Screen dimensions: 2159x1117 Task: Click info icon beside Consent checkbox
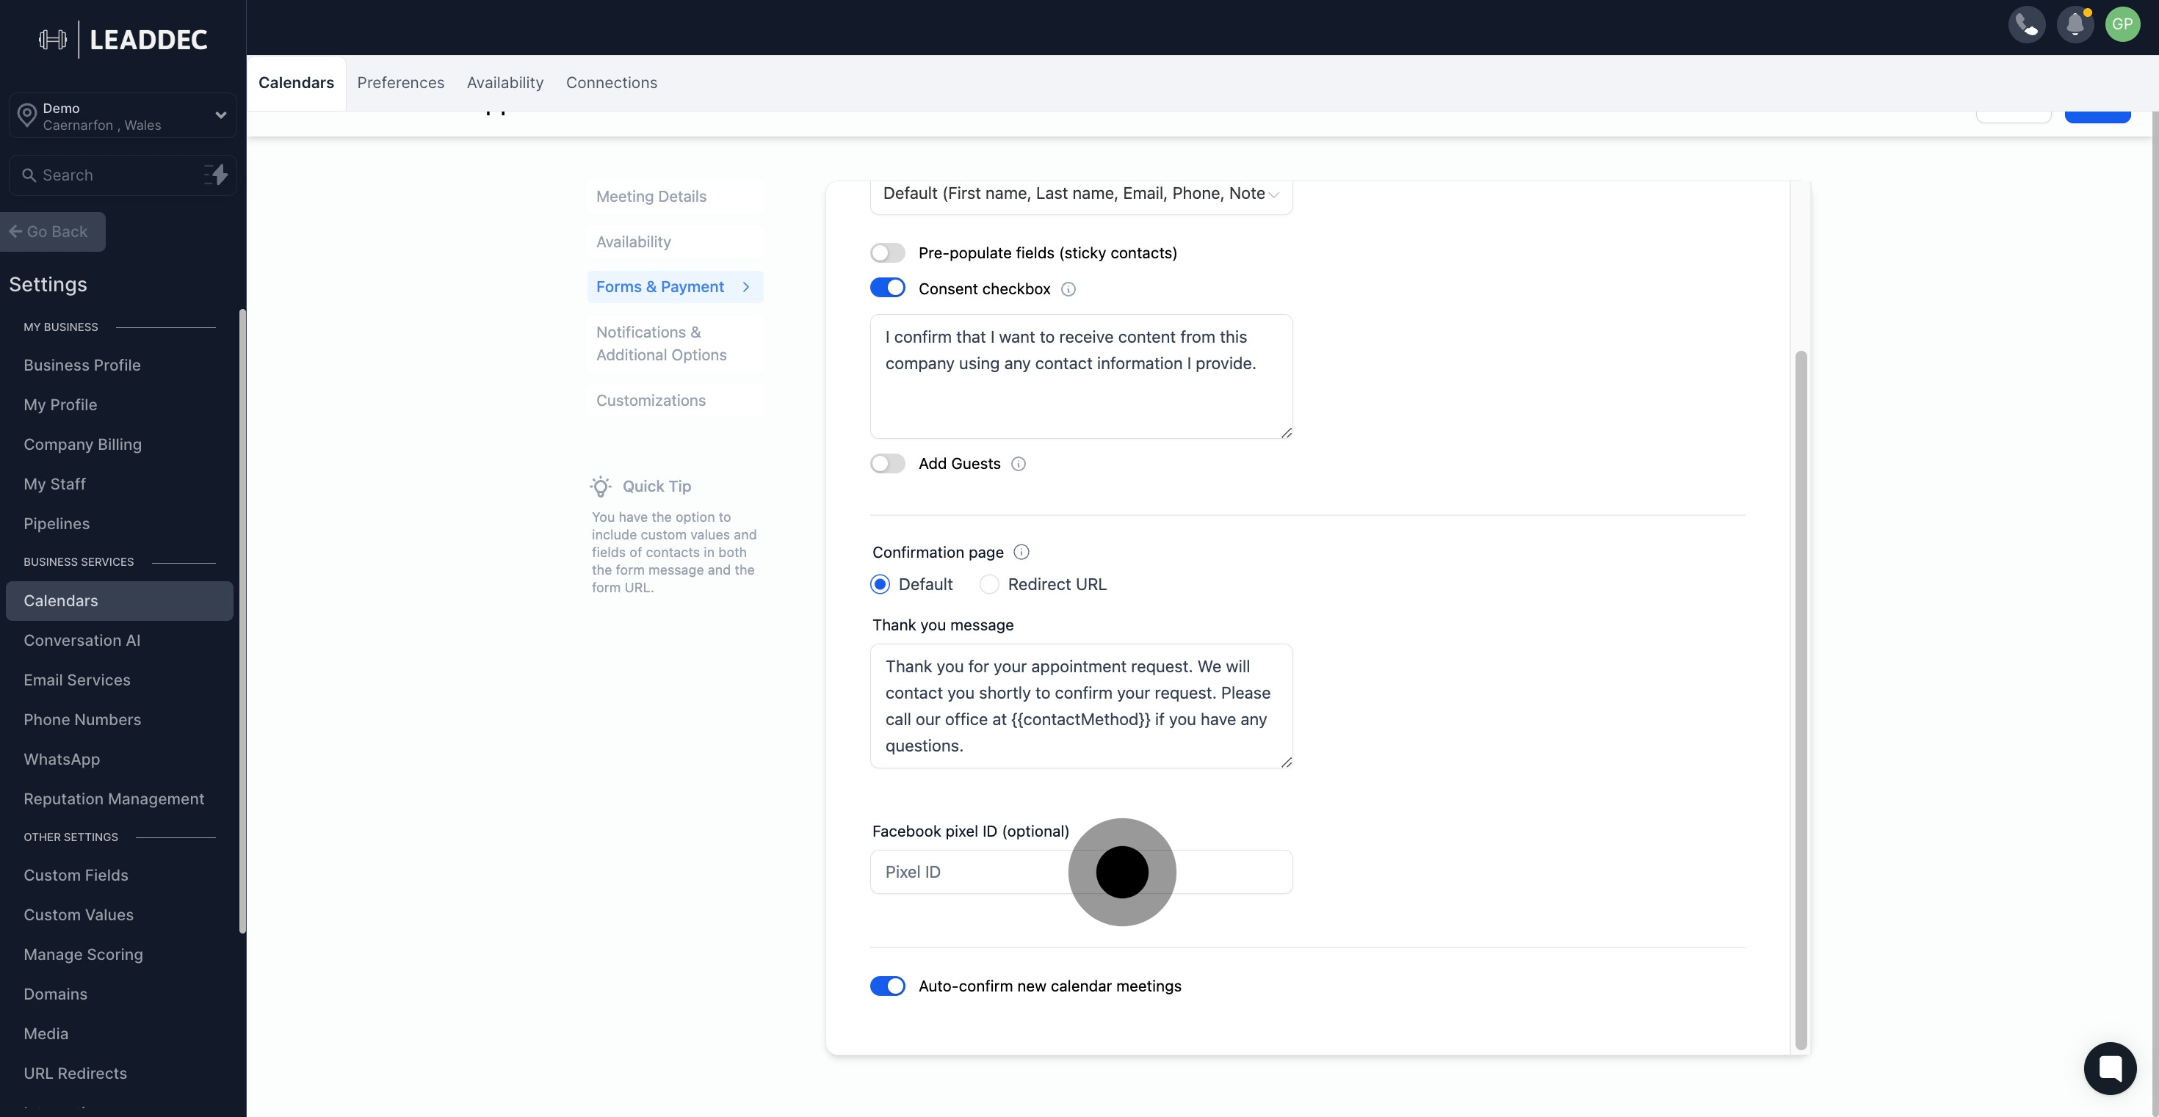pyautogui.click(x=1068, y=290)
